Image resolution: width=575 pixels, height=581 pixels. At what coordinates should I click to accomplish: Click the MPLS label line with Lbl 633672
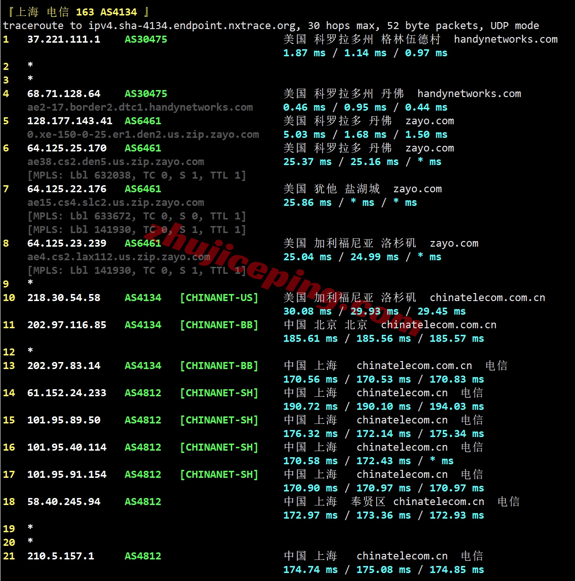136,216
